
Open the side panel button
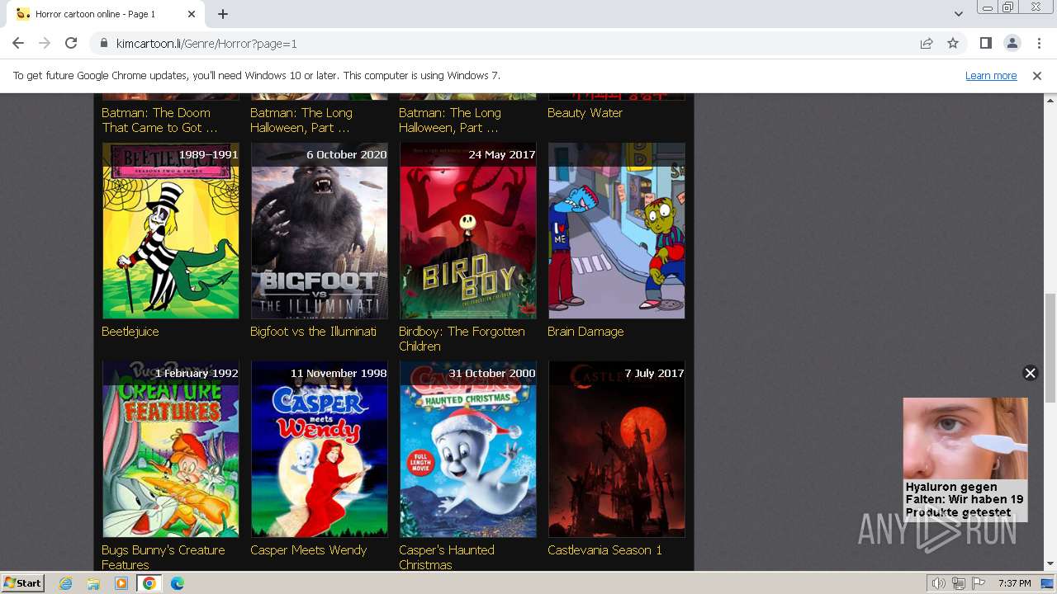coord(985,43)
